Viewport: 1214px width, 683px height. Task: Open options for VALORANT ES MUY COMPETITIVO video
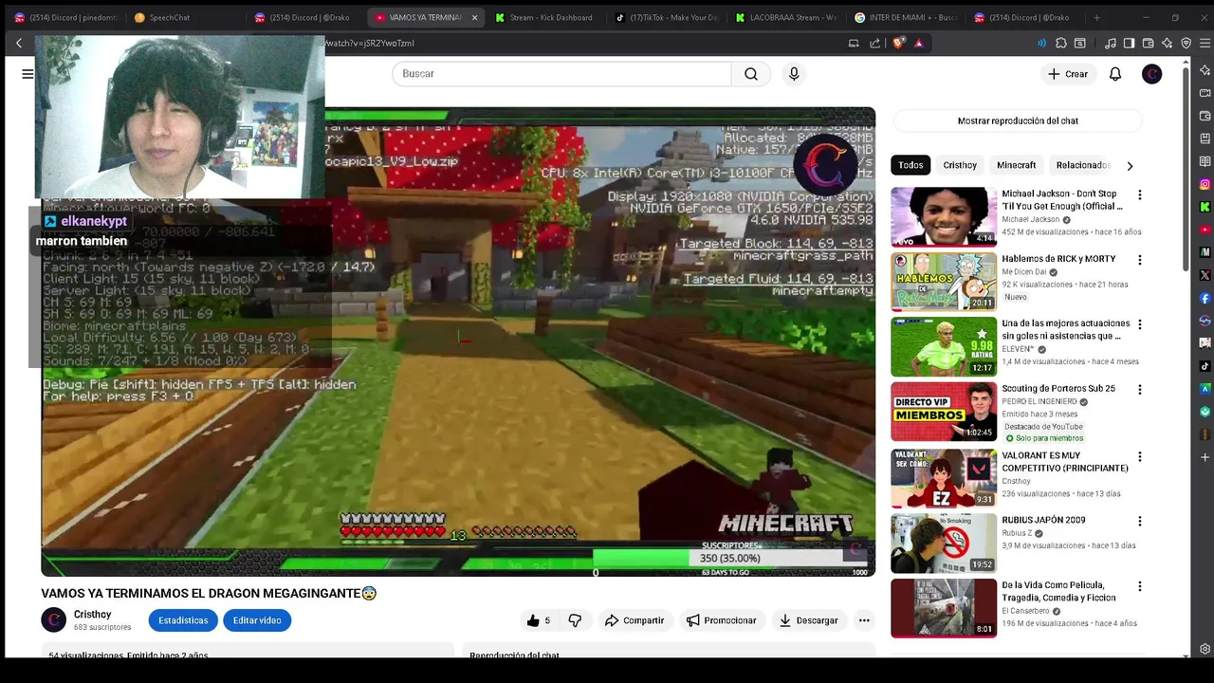(1140, 456)
